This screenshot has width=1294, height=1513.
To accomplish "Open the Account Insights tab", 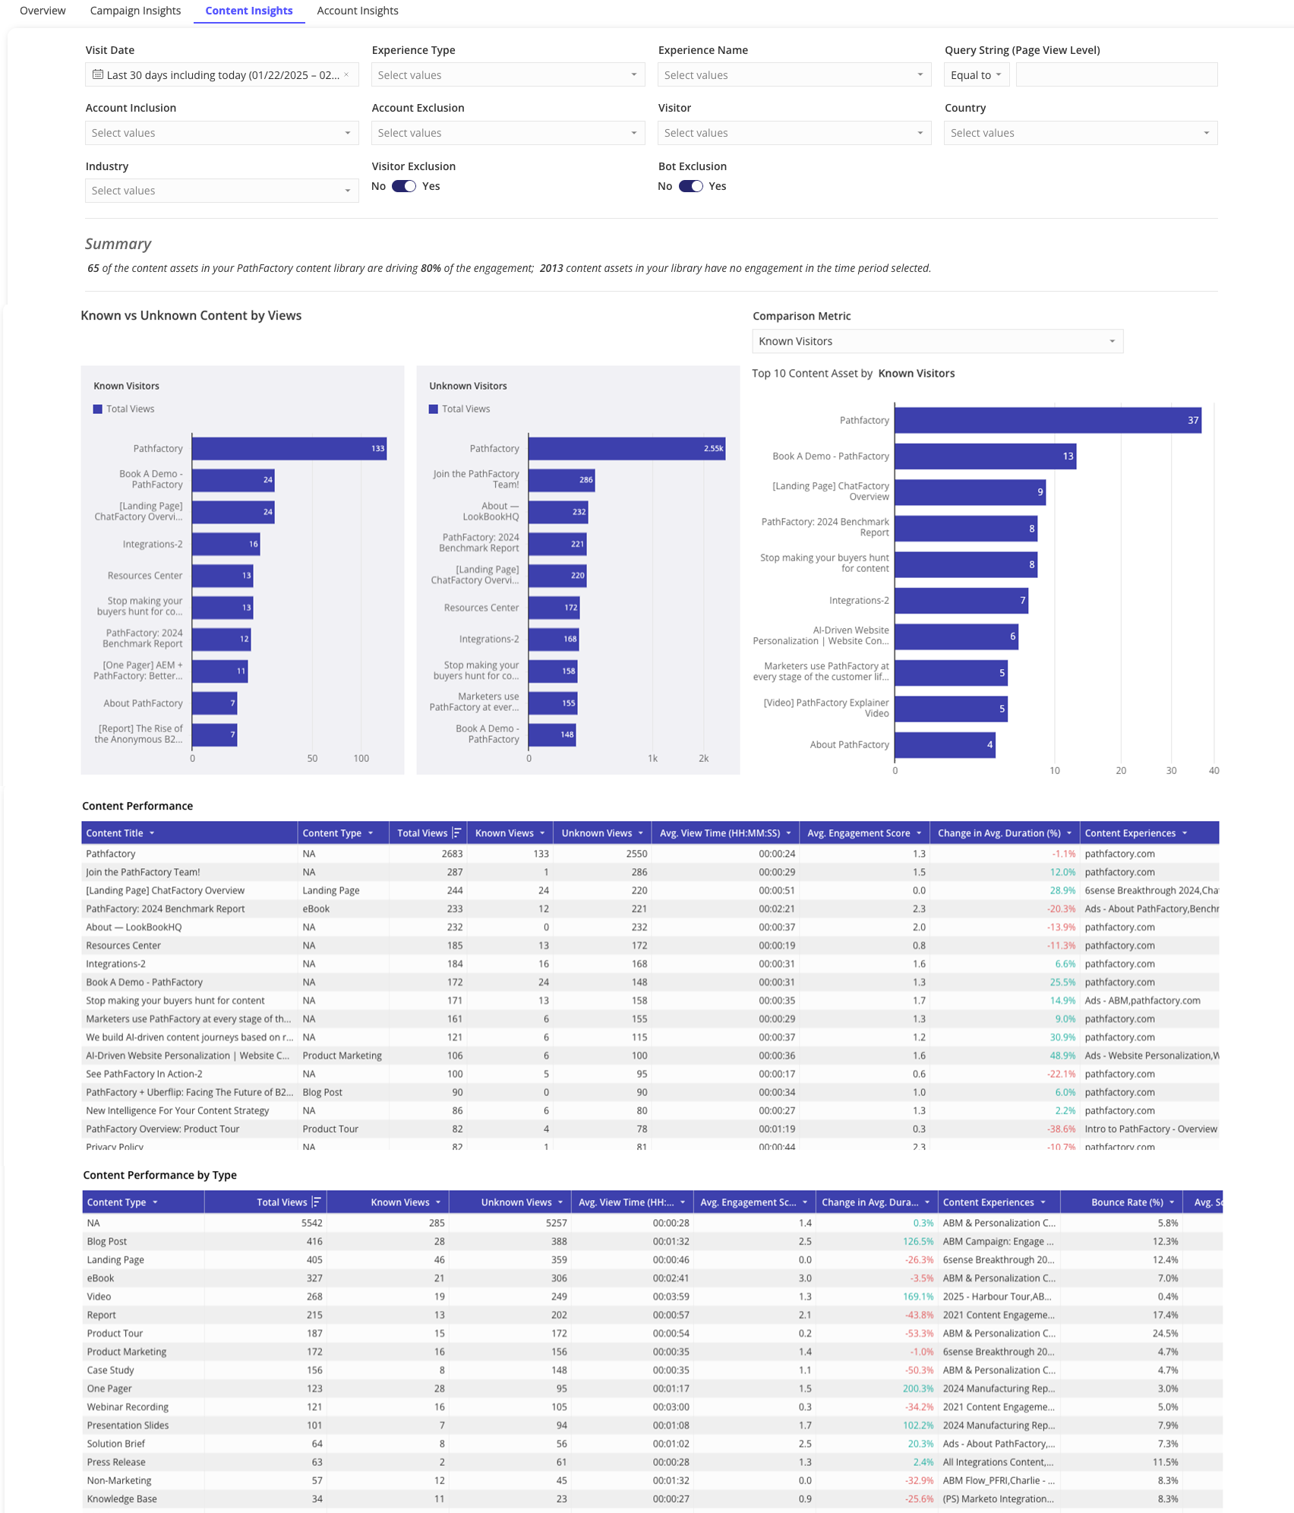I will point(357,11).
